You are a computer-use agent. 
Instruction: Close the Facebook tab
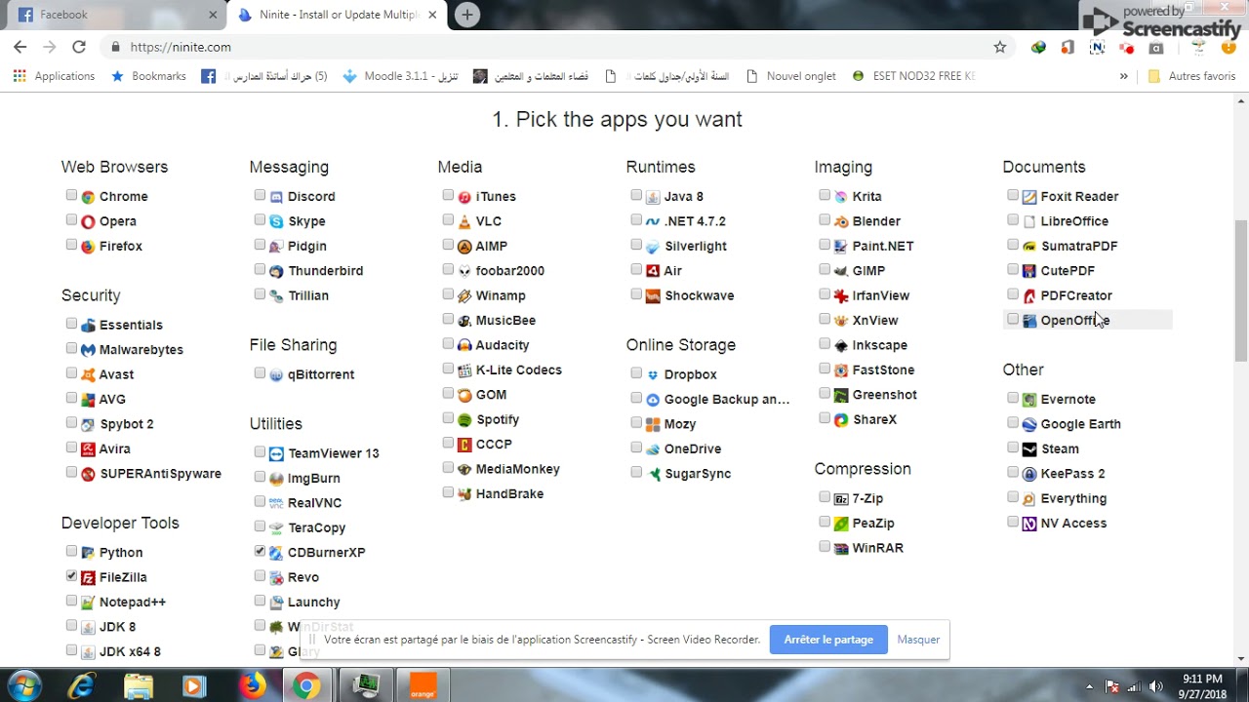click(213, 15)
